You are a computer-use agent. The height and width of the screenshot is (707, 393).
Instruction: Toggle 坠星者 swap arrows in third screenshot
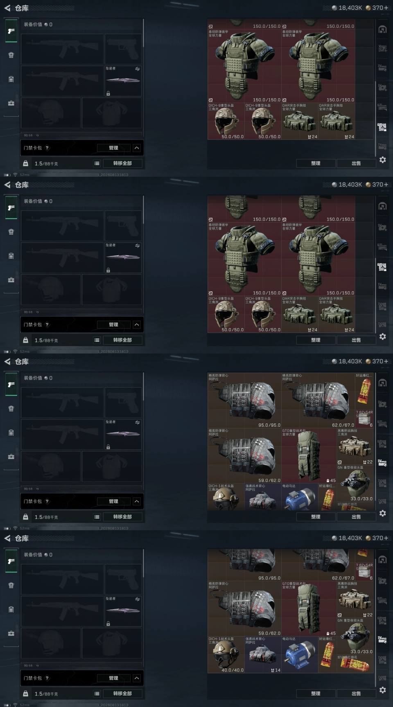click(137, 423)
